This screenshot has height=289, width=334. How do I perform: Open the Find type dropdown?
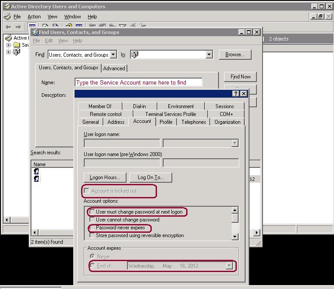click(113, 54)
